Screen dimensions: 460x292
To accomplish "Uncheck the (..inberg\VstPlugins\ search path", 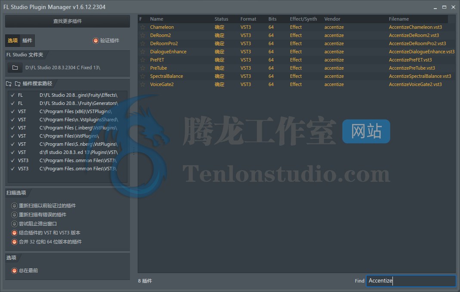I will tap(12, 128).
